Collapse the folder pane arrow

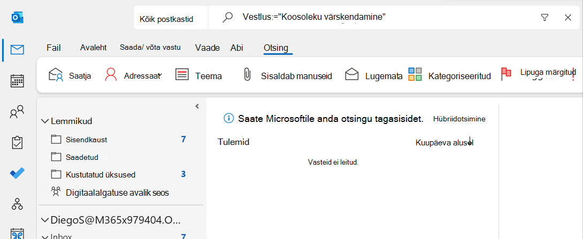(x=197, y=106)
